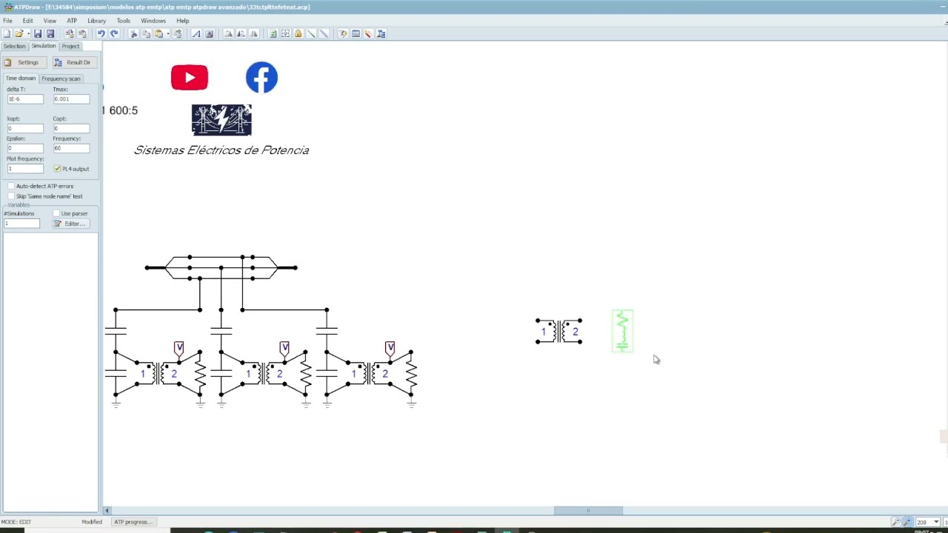The width and height of the screenshot is (948, 533).
Task: Click the ATP settings window toolbar icon
Action: pyautogui.click(x=355, y=33)
